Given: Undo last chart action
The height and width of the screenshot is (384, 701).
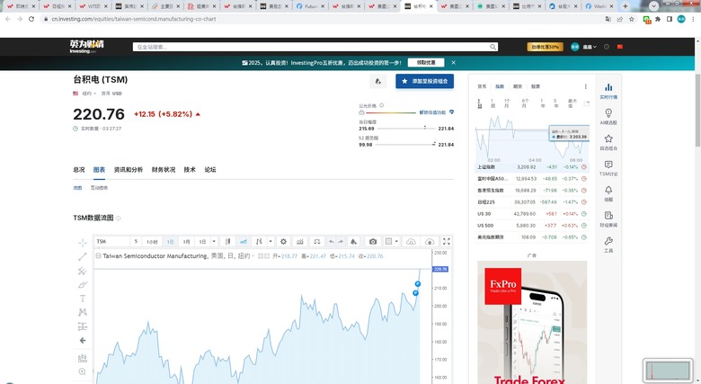Looking at the screenshot, I should (332, 242).
